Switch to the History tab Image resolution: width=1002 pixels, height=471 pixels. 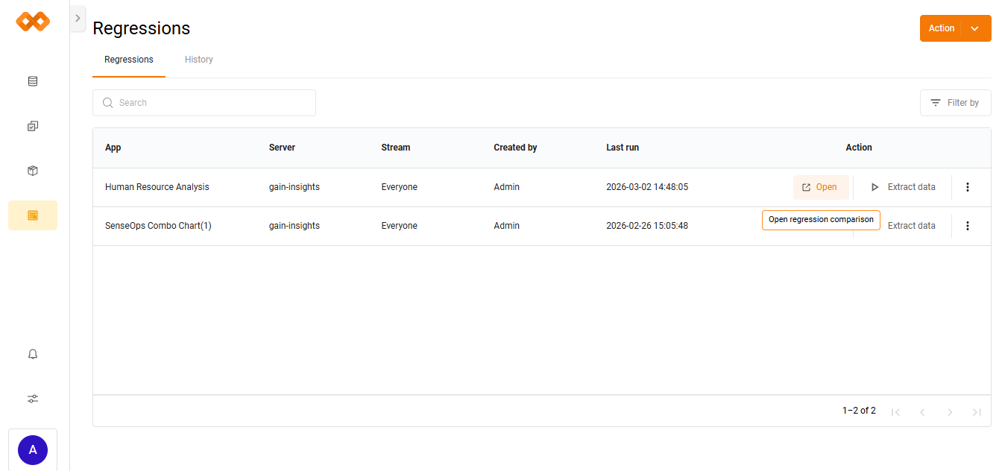pos(198,59)
